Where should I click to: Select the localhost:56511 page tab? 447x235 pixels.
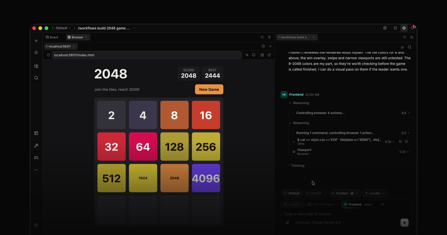(x=61, y=47)
